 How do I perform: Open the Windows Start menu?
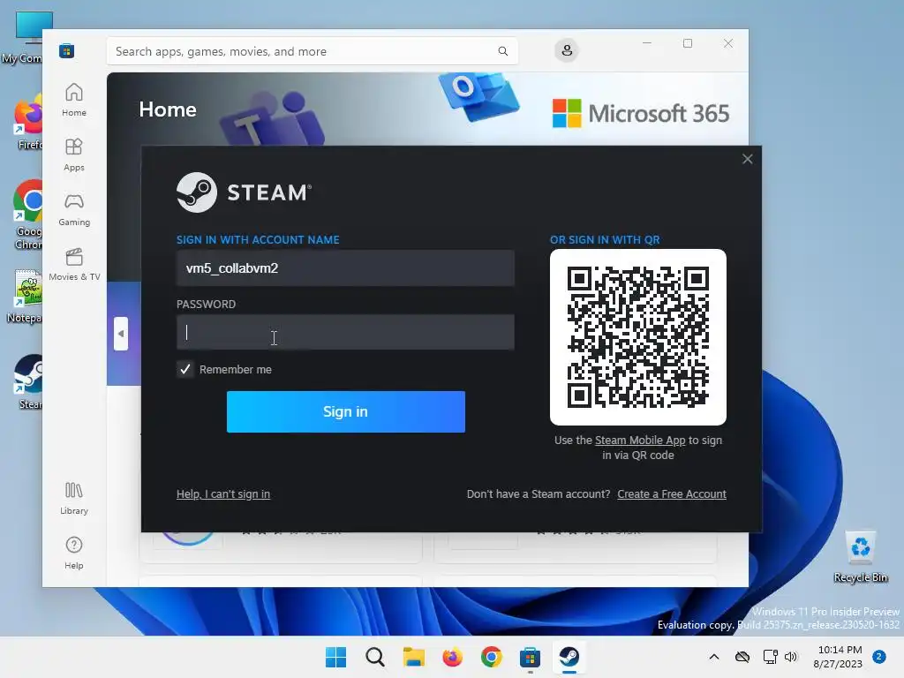[335, 657]
